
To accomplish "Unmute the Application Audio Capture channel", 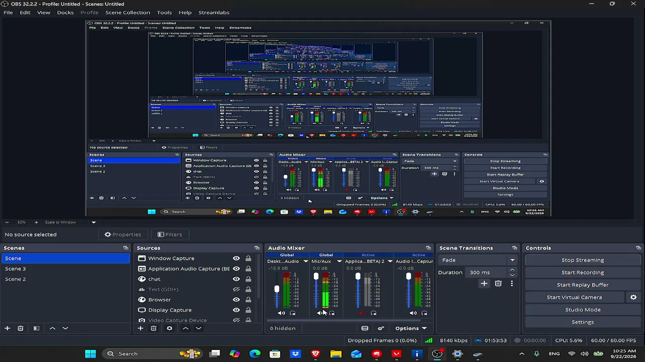I will 362,313.
